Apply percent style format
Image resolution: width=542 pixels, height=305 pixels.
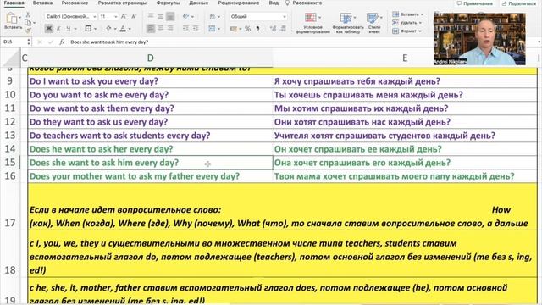pos(248,29)
